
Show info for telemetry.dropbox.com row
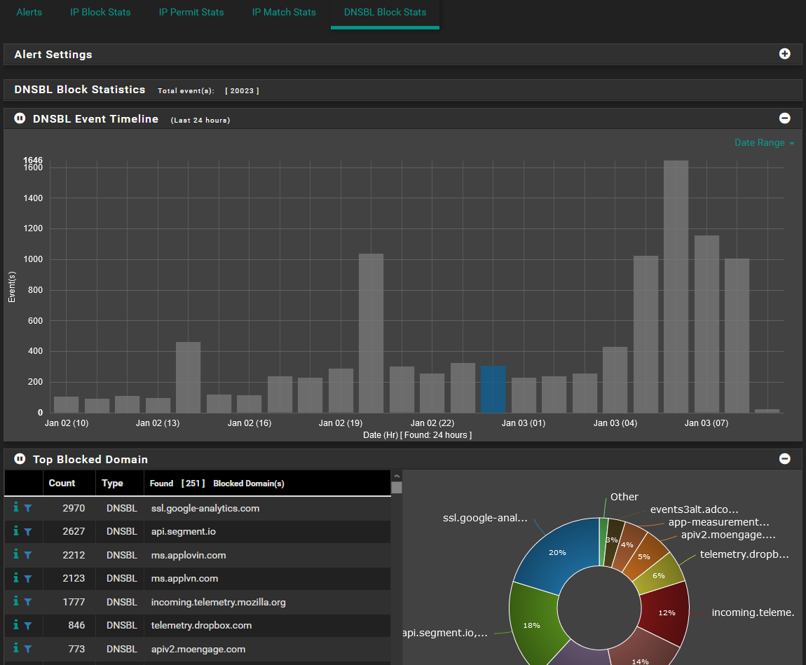pos(16,624)
